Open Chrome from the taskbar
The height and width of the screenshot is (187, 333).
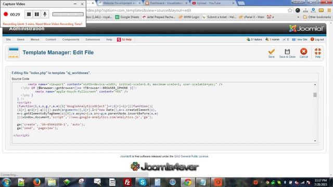pyautogui.click(x=188, y=182)
